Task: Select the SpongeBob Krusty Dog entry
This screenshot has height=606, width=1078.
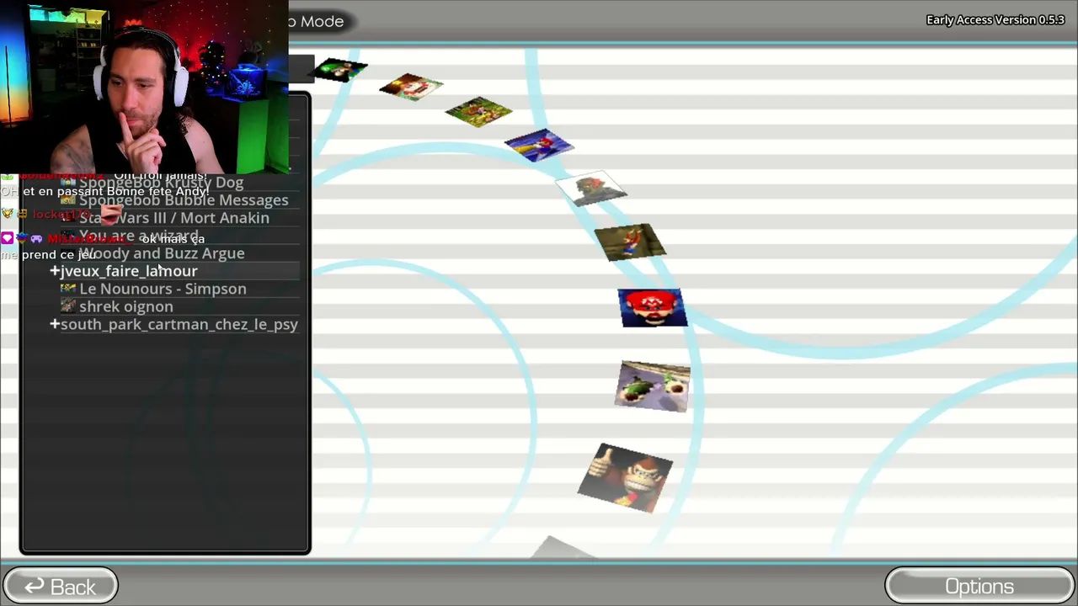Action: tap(161, 183)
